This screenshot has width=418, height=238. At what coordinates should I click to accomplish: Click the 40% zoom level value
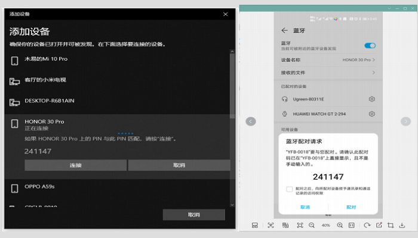(325, 226)
